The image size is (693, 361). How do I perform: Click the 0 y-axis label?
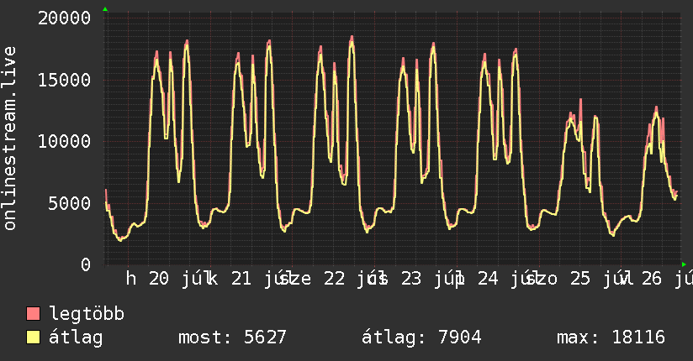click(86, 264)
